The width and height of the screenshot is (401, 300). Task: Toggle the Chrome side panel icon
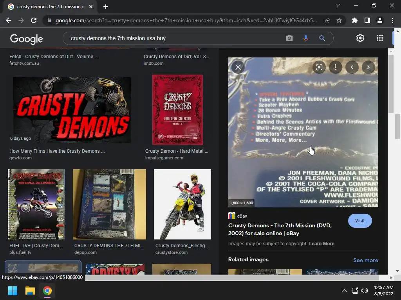(367, 20)
